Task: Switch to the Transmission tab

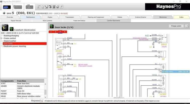Action: click(x=70, y=17)
